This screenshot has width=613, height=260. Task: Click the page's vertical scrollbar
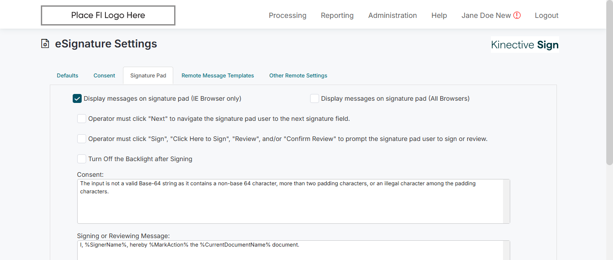[x=609, y=90]
